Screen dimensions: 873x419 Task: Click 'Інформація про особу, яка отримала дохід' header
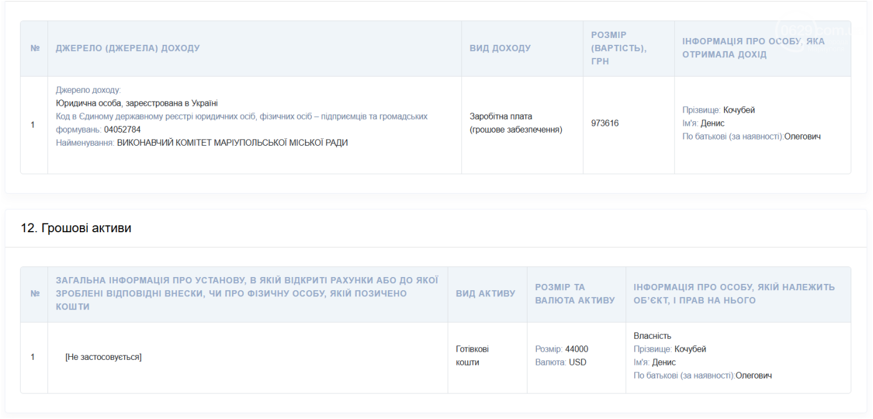[x=753, y=48]
